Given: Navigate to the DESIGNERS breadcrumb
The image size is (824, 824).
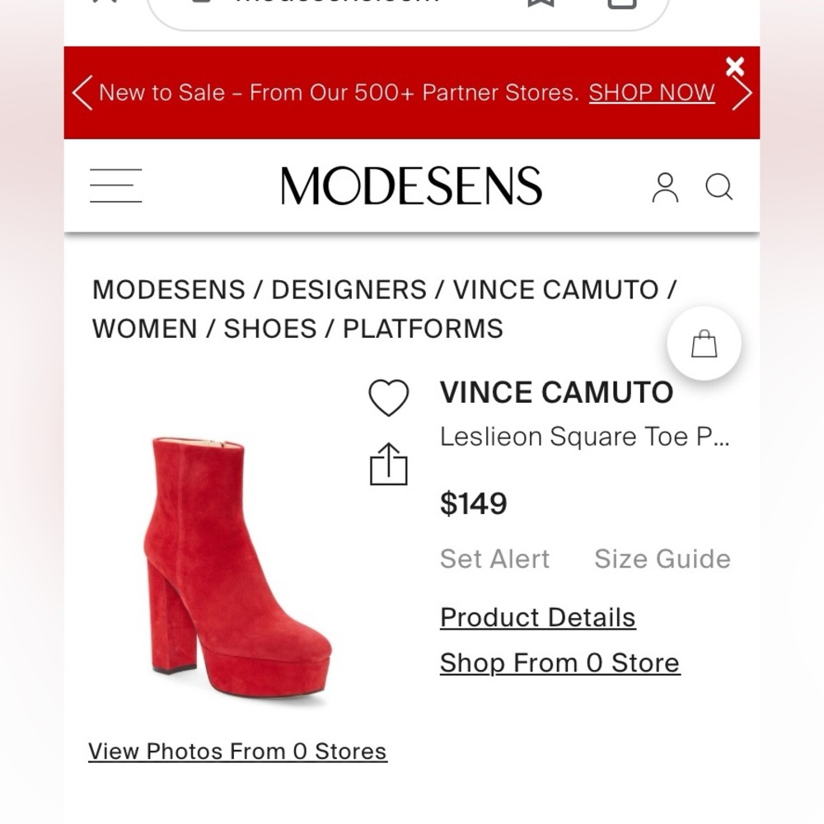Looking at the screenshot, I should coord(346,289).
